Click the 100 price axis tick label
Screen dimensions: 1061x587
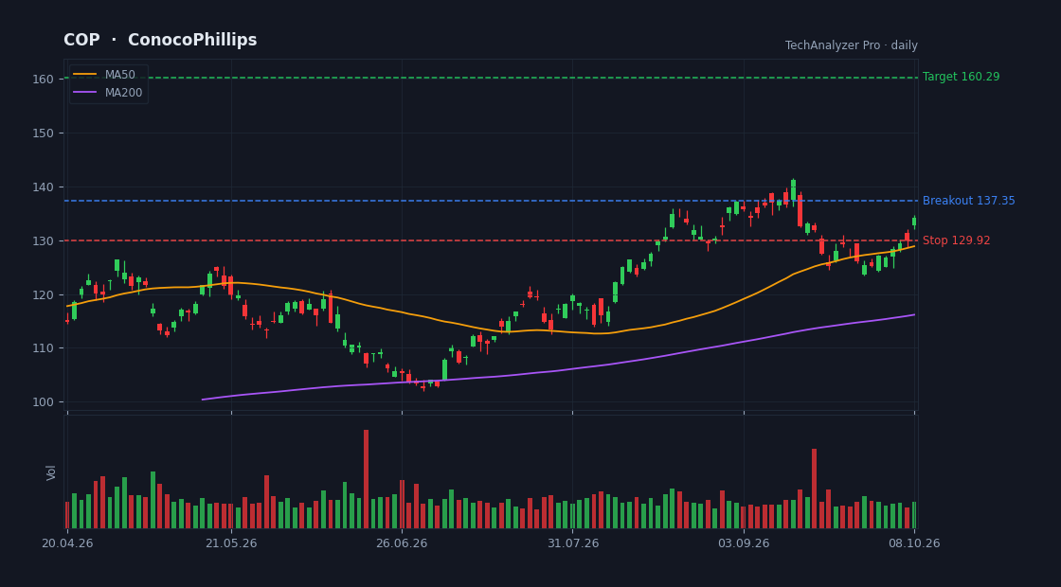(x=43, y=402)
